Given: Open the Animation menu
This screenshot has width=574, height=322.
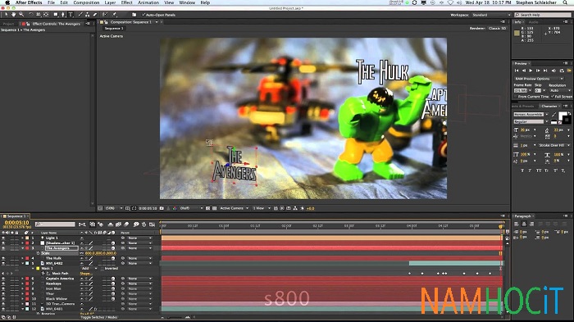Looking at the screenshot, I should point(148,2).
